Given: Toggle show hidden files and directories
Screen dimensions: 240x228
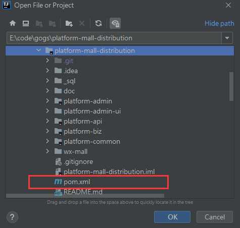Looking at the screenshot, I should [x=115, y=23].
